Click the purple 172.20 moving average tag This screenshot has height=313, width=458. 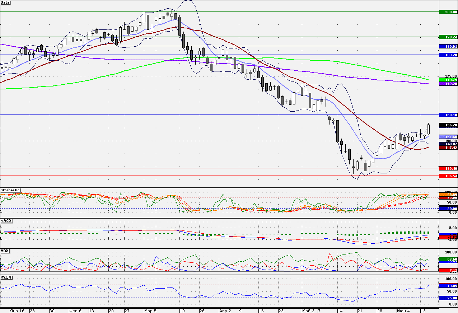(x=449, y=83)
